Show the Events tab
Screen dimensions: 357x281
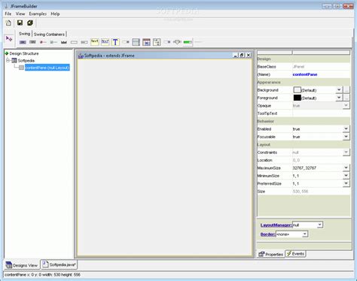point(295,254)
